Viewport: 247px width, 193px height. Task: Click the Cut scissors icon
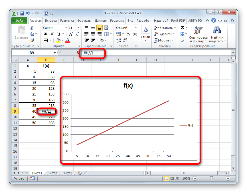(32, 28)
